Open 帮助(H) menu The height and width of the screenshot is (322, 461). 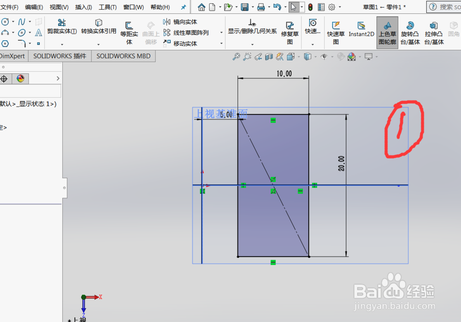pyautogui.click(x=160, y=7)
